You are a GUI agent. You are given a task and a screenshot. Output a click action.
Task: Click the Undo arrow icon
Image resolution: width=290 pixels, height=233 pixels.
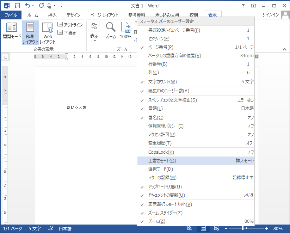click(27, 6)
